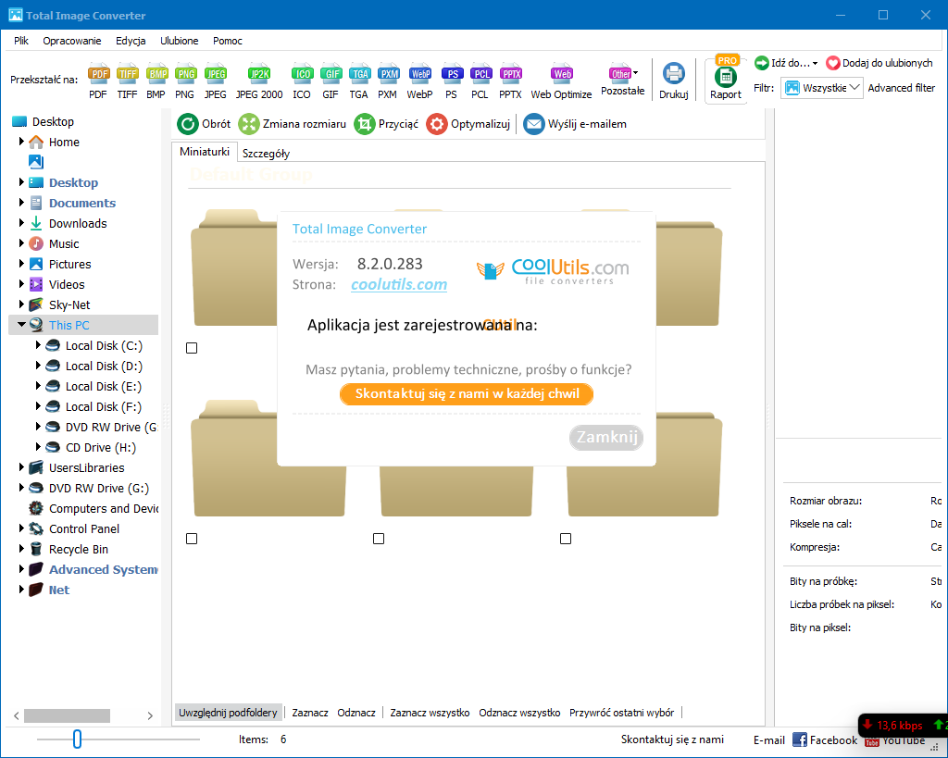The height and width of the screenshot is (758, 948).
Task: Tick checkbox under bottom-right folder thumbnail
Action: click(566, 539)
